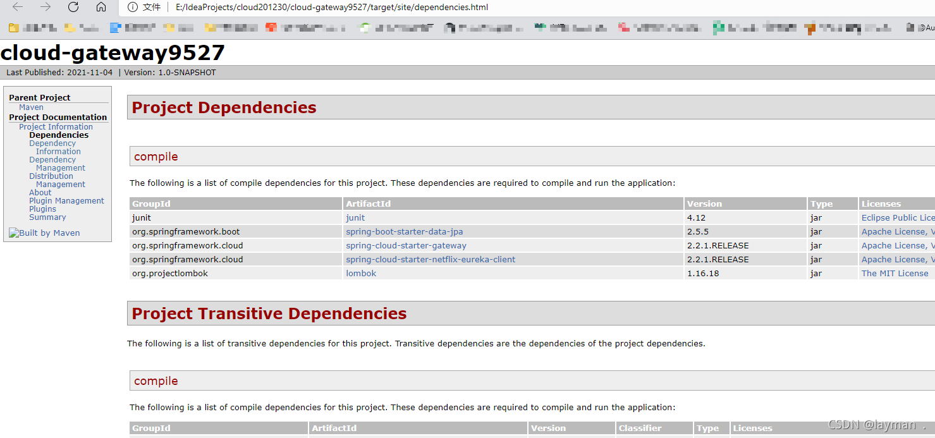
Task: Open Apache License link in spring-boot-starter-data-jpa row
Action: coord(898,231)
